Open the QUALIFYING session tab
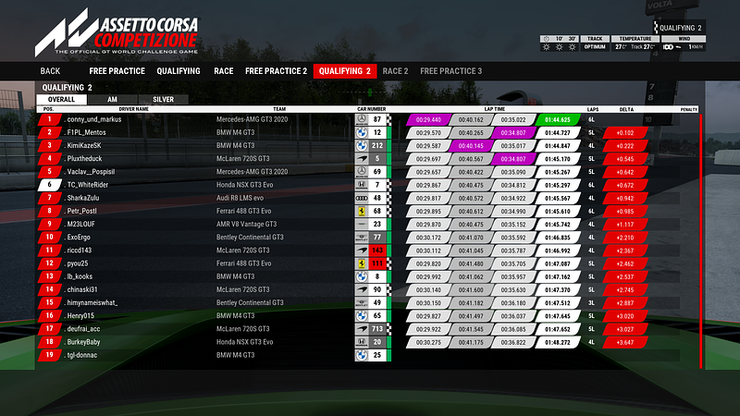Screen dimensions: 740x416 [179, 71]
